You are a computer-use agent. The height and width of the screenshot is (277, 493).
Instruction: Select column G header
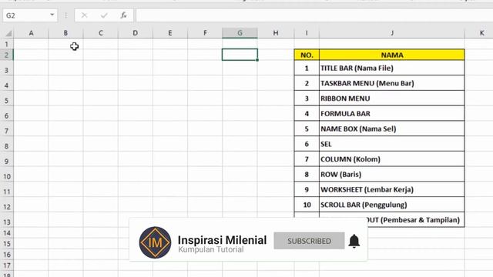point(240,33)
